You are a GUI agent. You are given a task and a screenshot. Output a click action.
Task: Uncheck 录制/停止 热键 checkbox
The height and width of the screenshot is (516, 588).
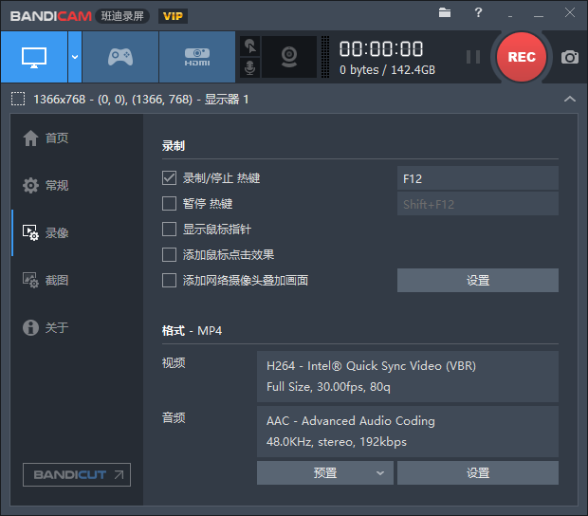pyautogui.click(x=169, y=177)
